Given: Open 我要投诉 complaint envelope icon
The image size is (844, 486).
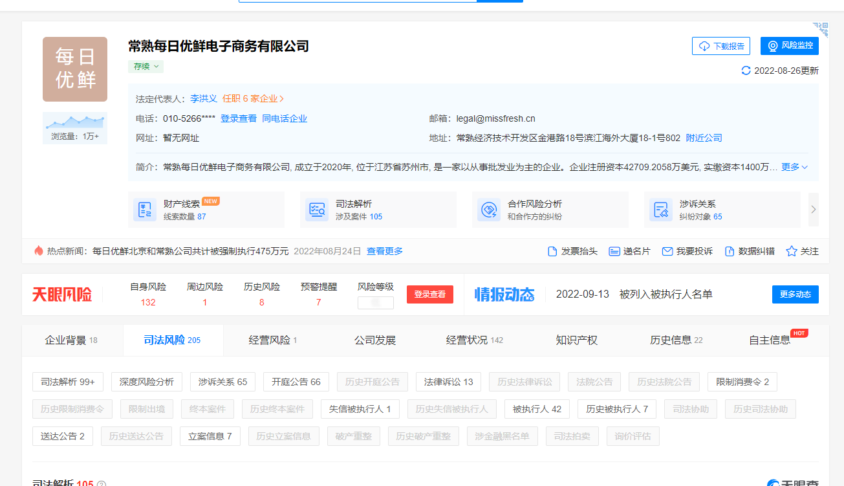Looking at the screenshot, I should [667, 251].
